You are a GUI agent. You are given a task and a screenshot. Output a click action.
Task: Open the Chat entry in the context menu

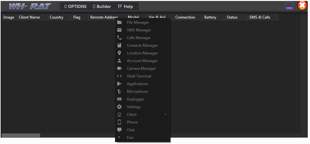pyautogui.click(x=143, y=130)
